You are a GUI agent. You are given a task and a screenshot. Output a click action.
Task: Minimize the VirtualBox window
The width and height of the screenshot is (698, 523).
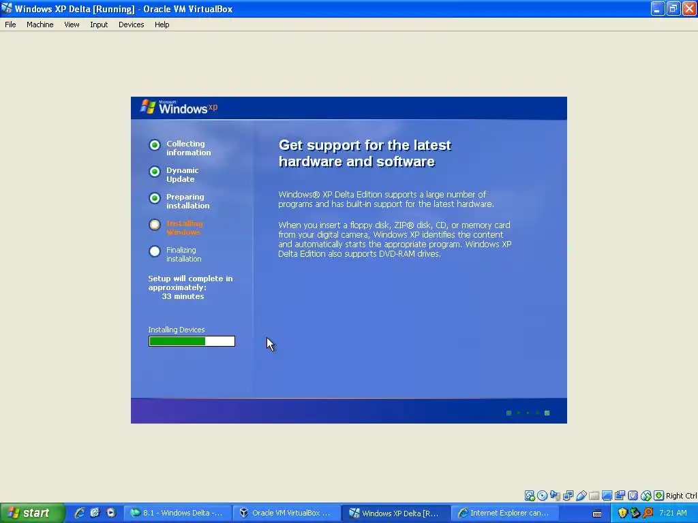point(658,8)
